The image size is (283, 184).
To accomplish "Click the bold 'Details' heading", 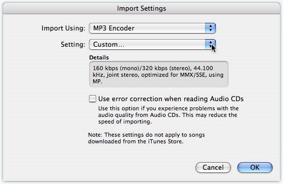I will [x=99, y=57].
